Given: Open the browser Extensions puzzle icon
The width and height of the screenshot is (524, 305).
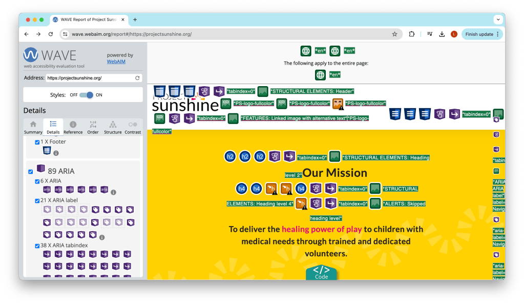Looking at the screenshot, I should [x=412, y=34].
